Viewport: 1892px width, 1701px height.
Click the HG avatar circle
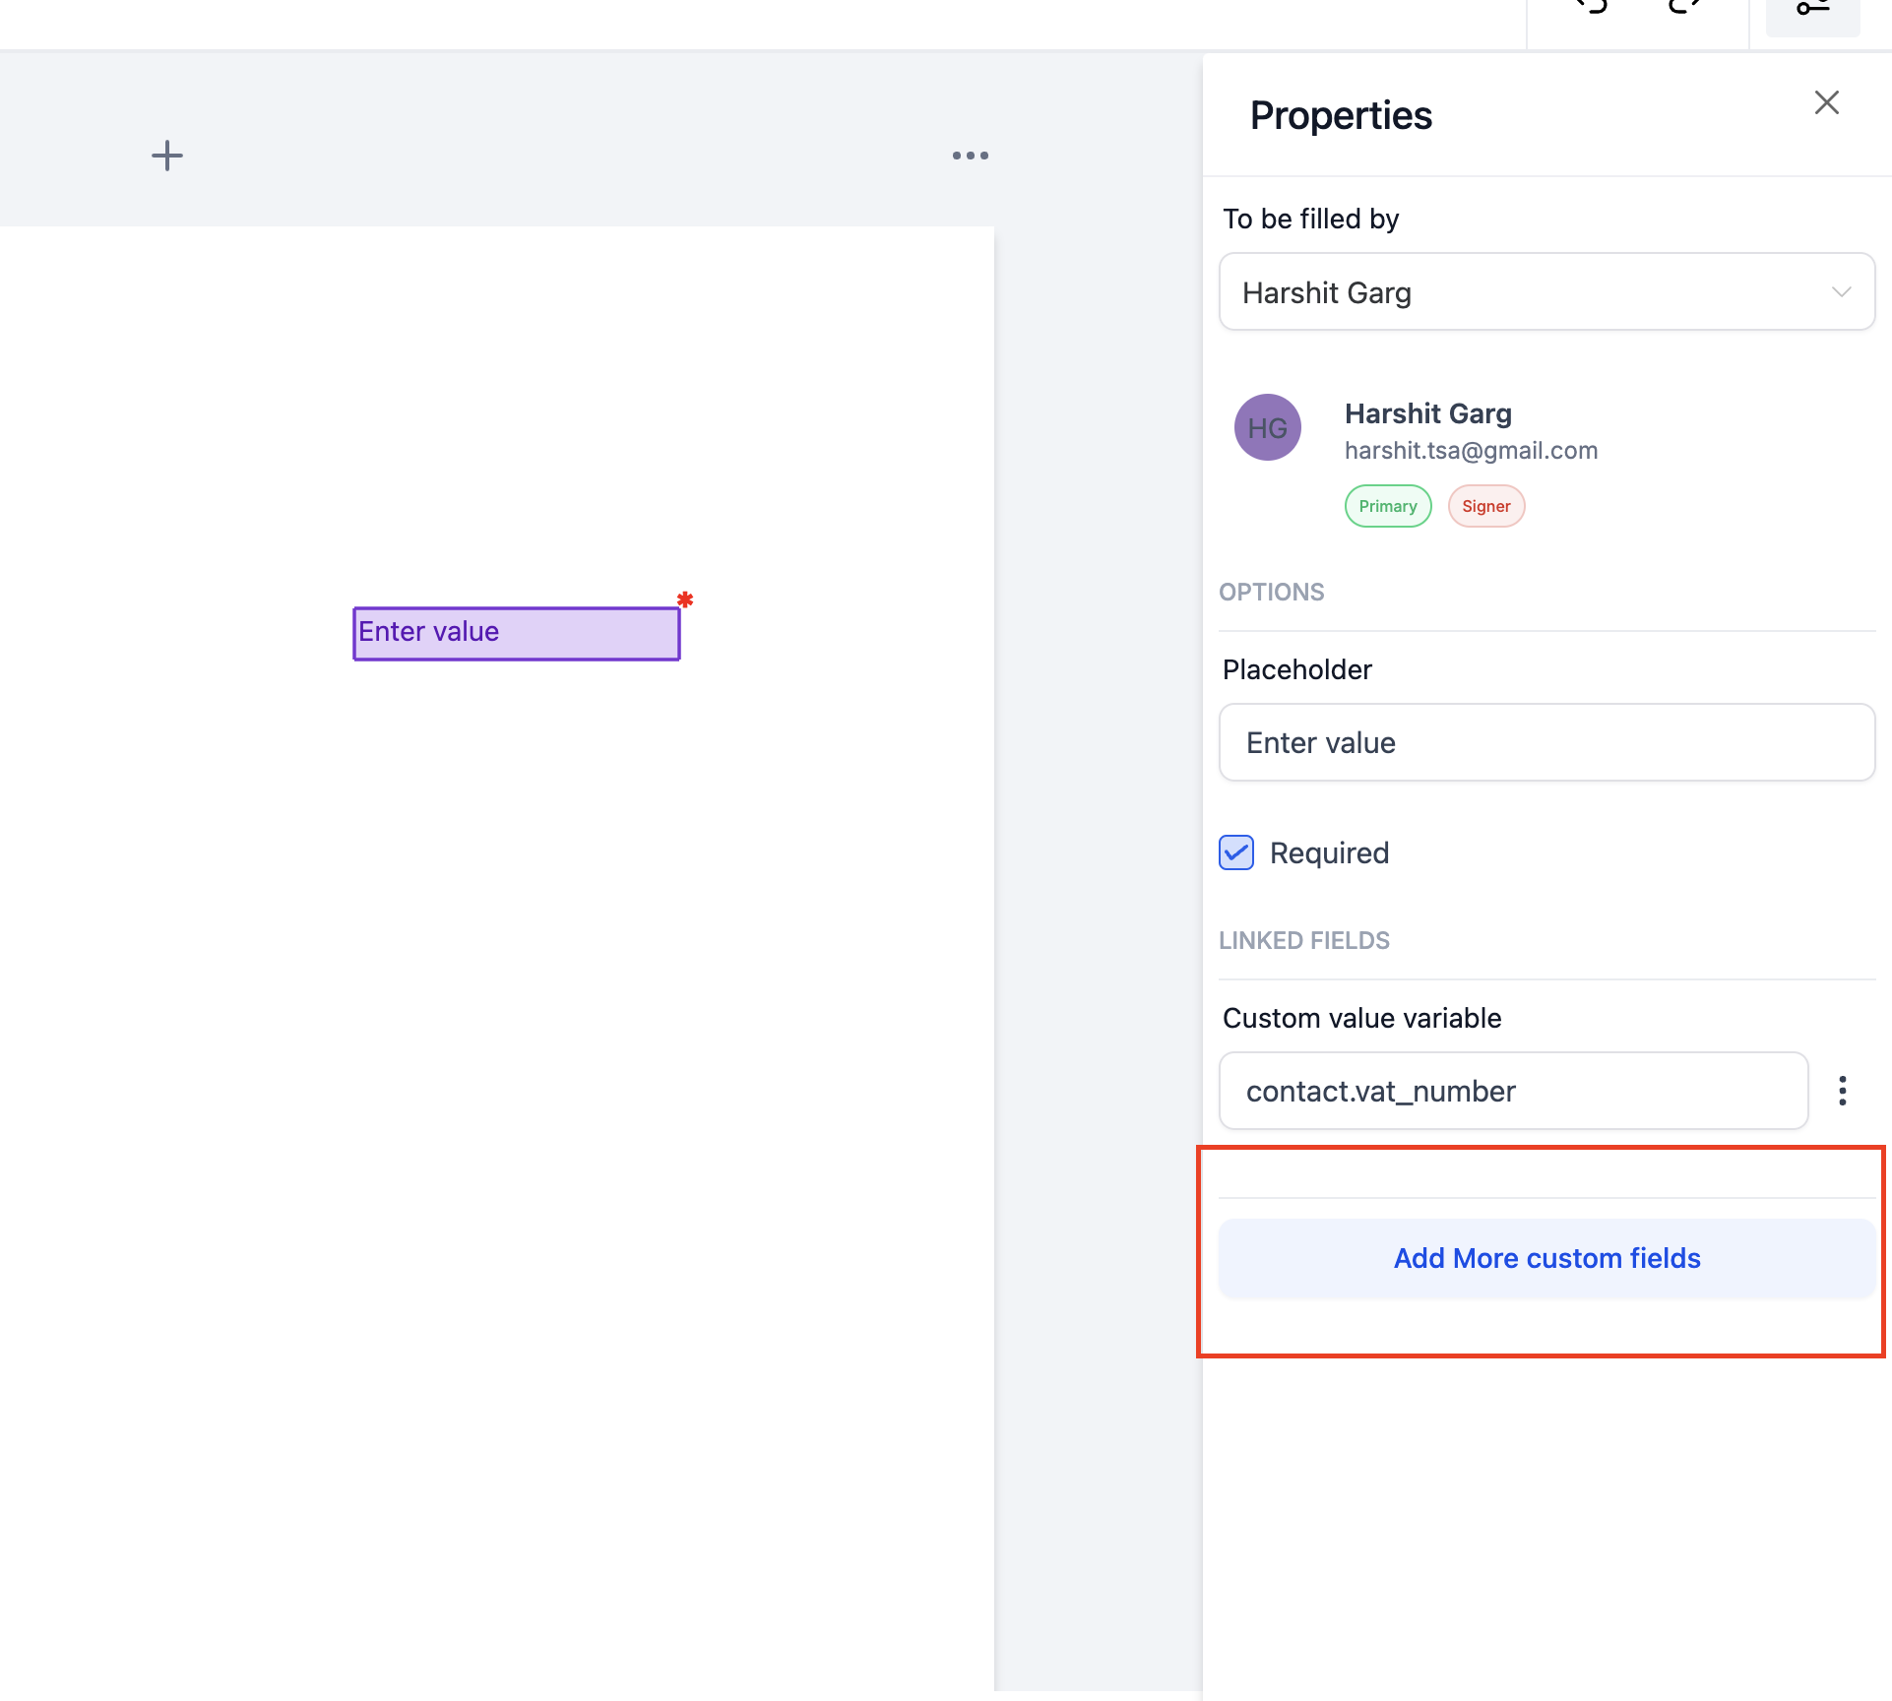click(1267, 427)
